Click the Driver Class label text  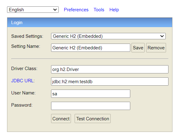(x=24, y=69)
